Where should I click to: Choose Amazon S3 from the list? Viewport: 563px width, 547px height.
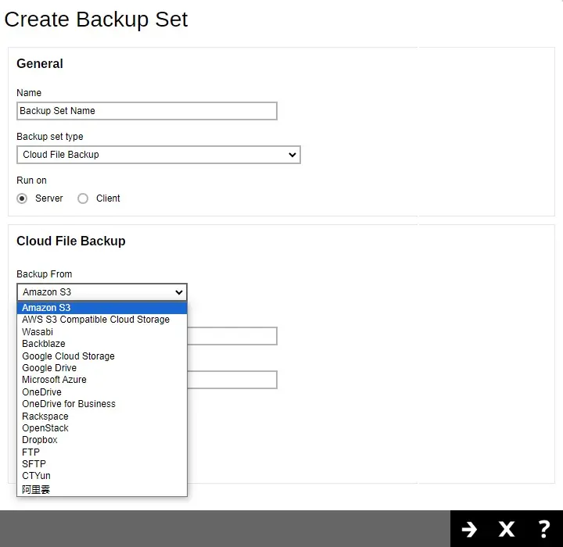(102, 308)
